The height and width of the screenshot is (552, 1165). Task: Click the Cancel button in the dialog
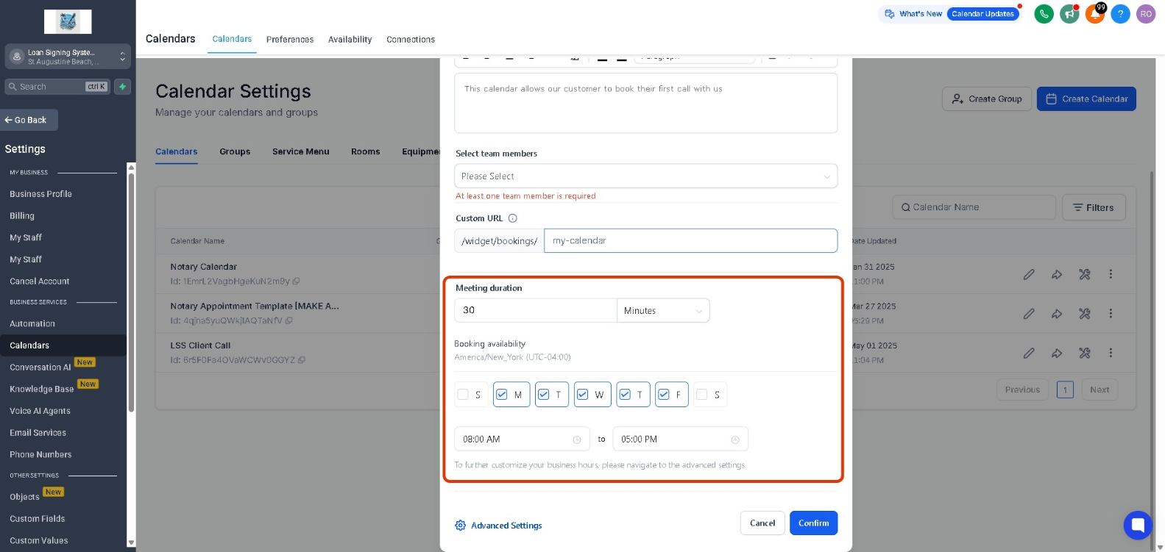762,523
